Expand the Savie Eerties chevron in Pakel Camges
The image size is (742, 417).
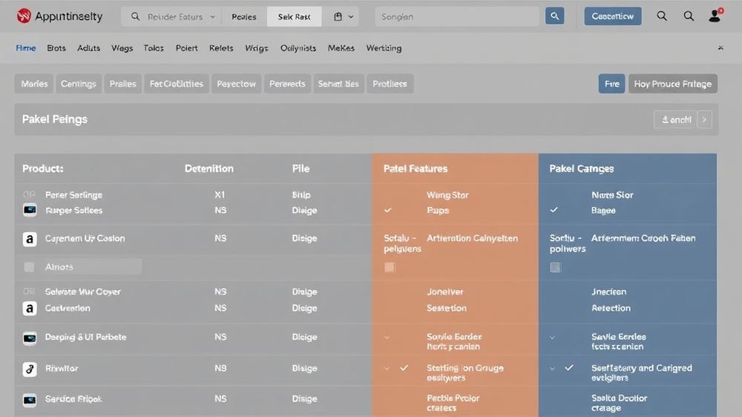click(552, 338)
